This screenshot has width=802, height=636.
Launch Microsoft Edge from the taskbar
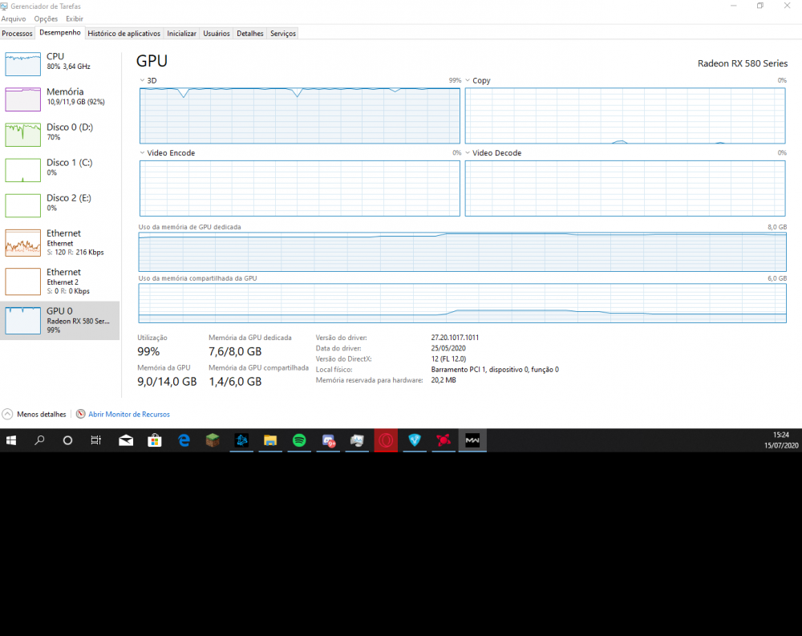(184, 440)
